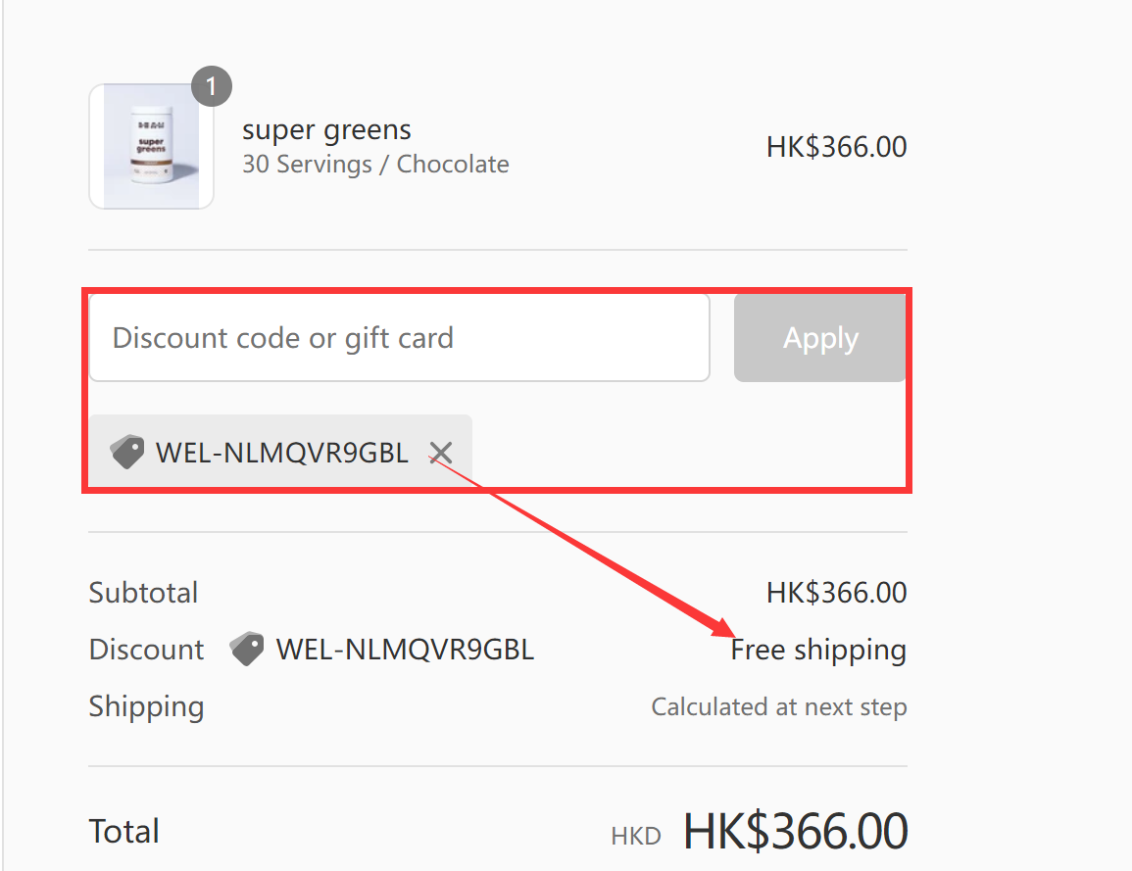Remove the WEL-NLMQVR9GBL discount code

[x=440, y=452]
